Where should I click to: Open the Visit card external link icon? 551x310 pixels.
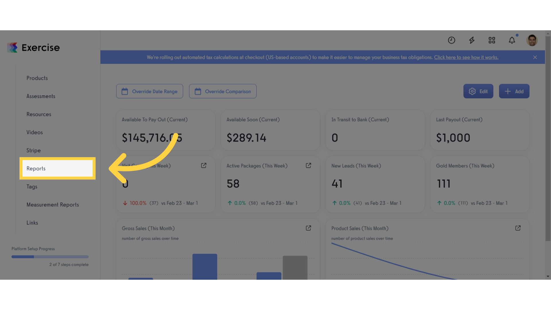click(204, 166)
